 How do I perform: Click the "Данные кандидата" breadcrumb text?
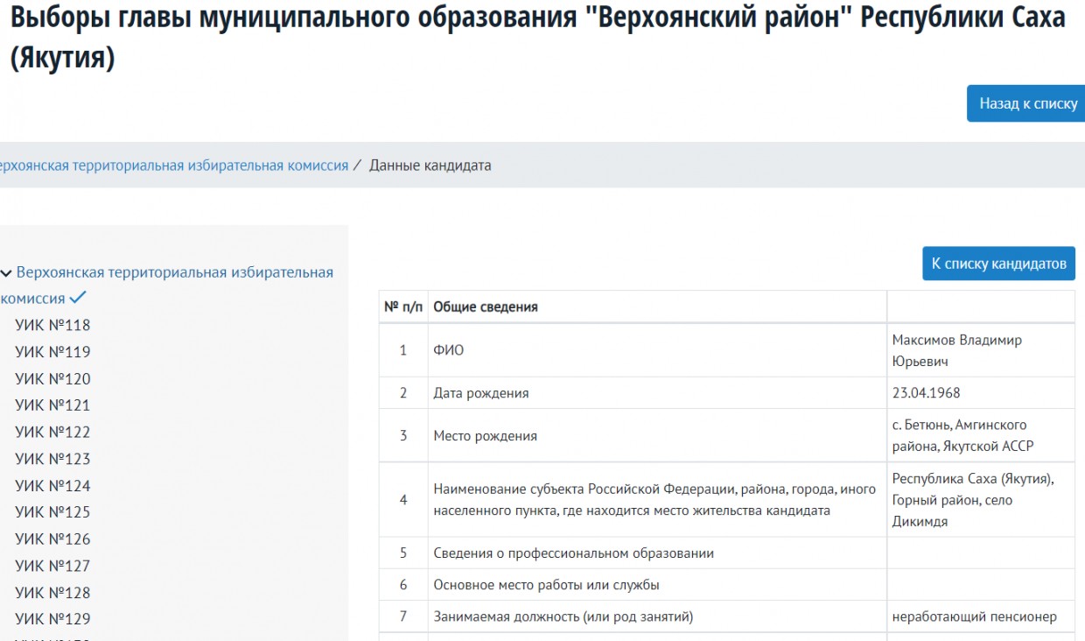pos(430,166)
